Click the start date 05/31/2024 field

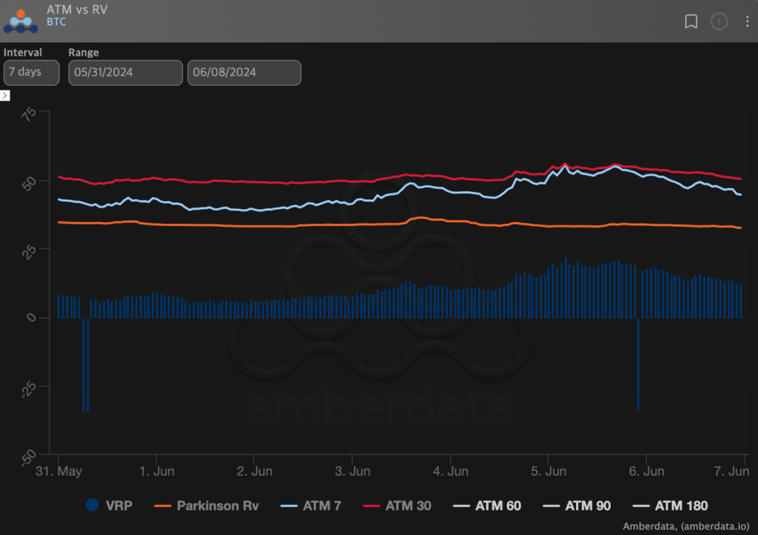click(125, 73)
